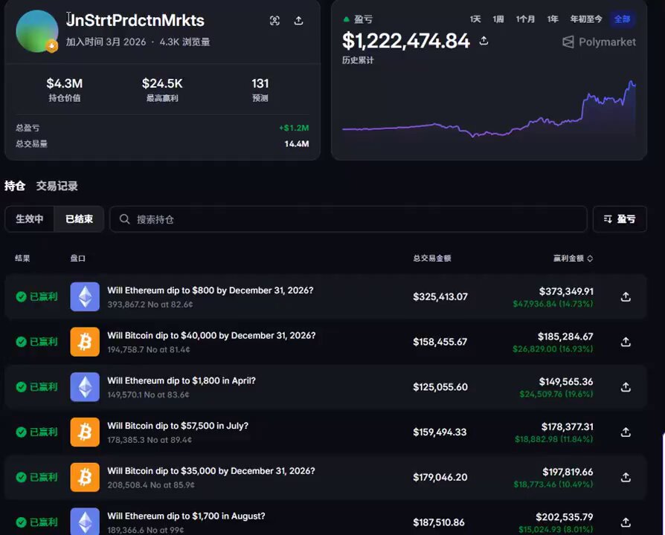
Task: Sort by the 赢利金额 column header
Action: [573, 259]
